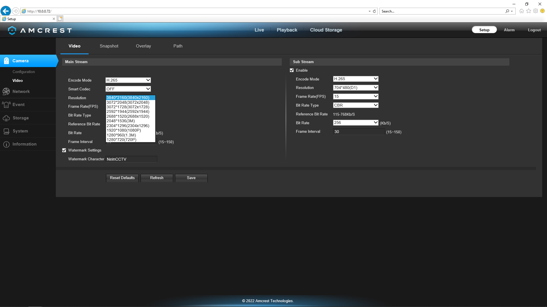The width and height of the screenshot is (547, 307).
Task: Open the browser home icon
Action: click(521, 11)
